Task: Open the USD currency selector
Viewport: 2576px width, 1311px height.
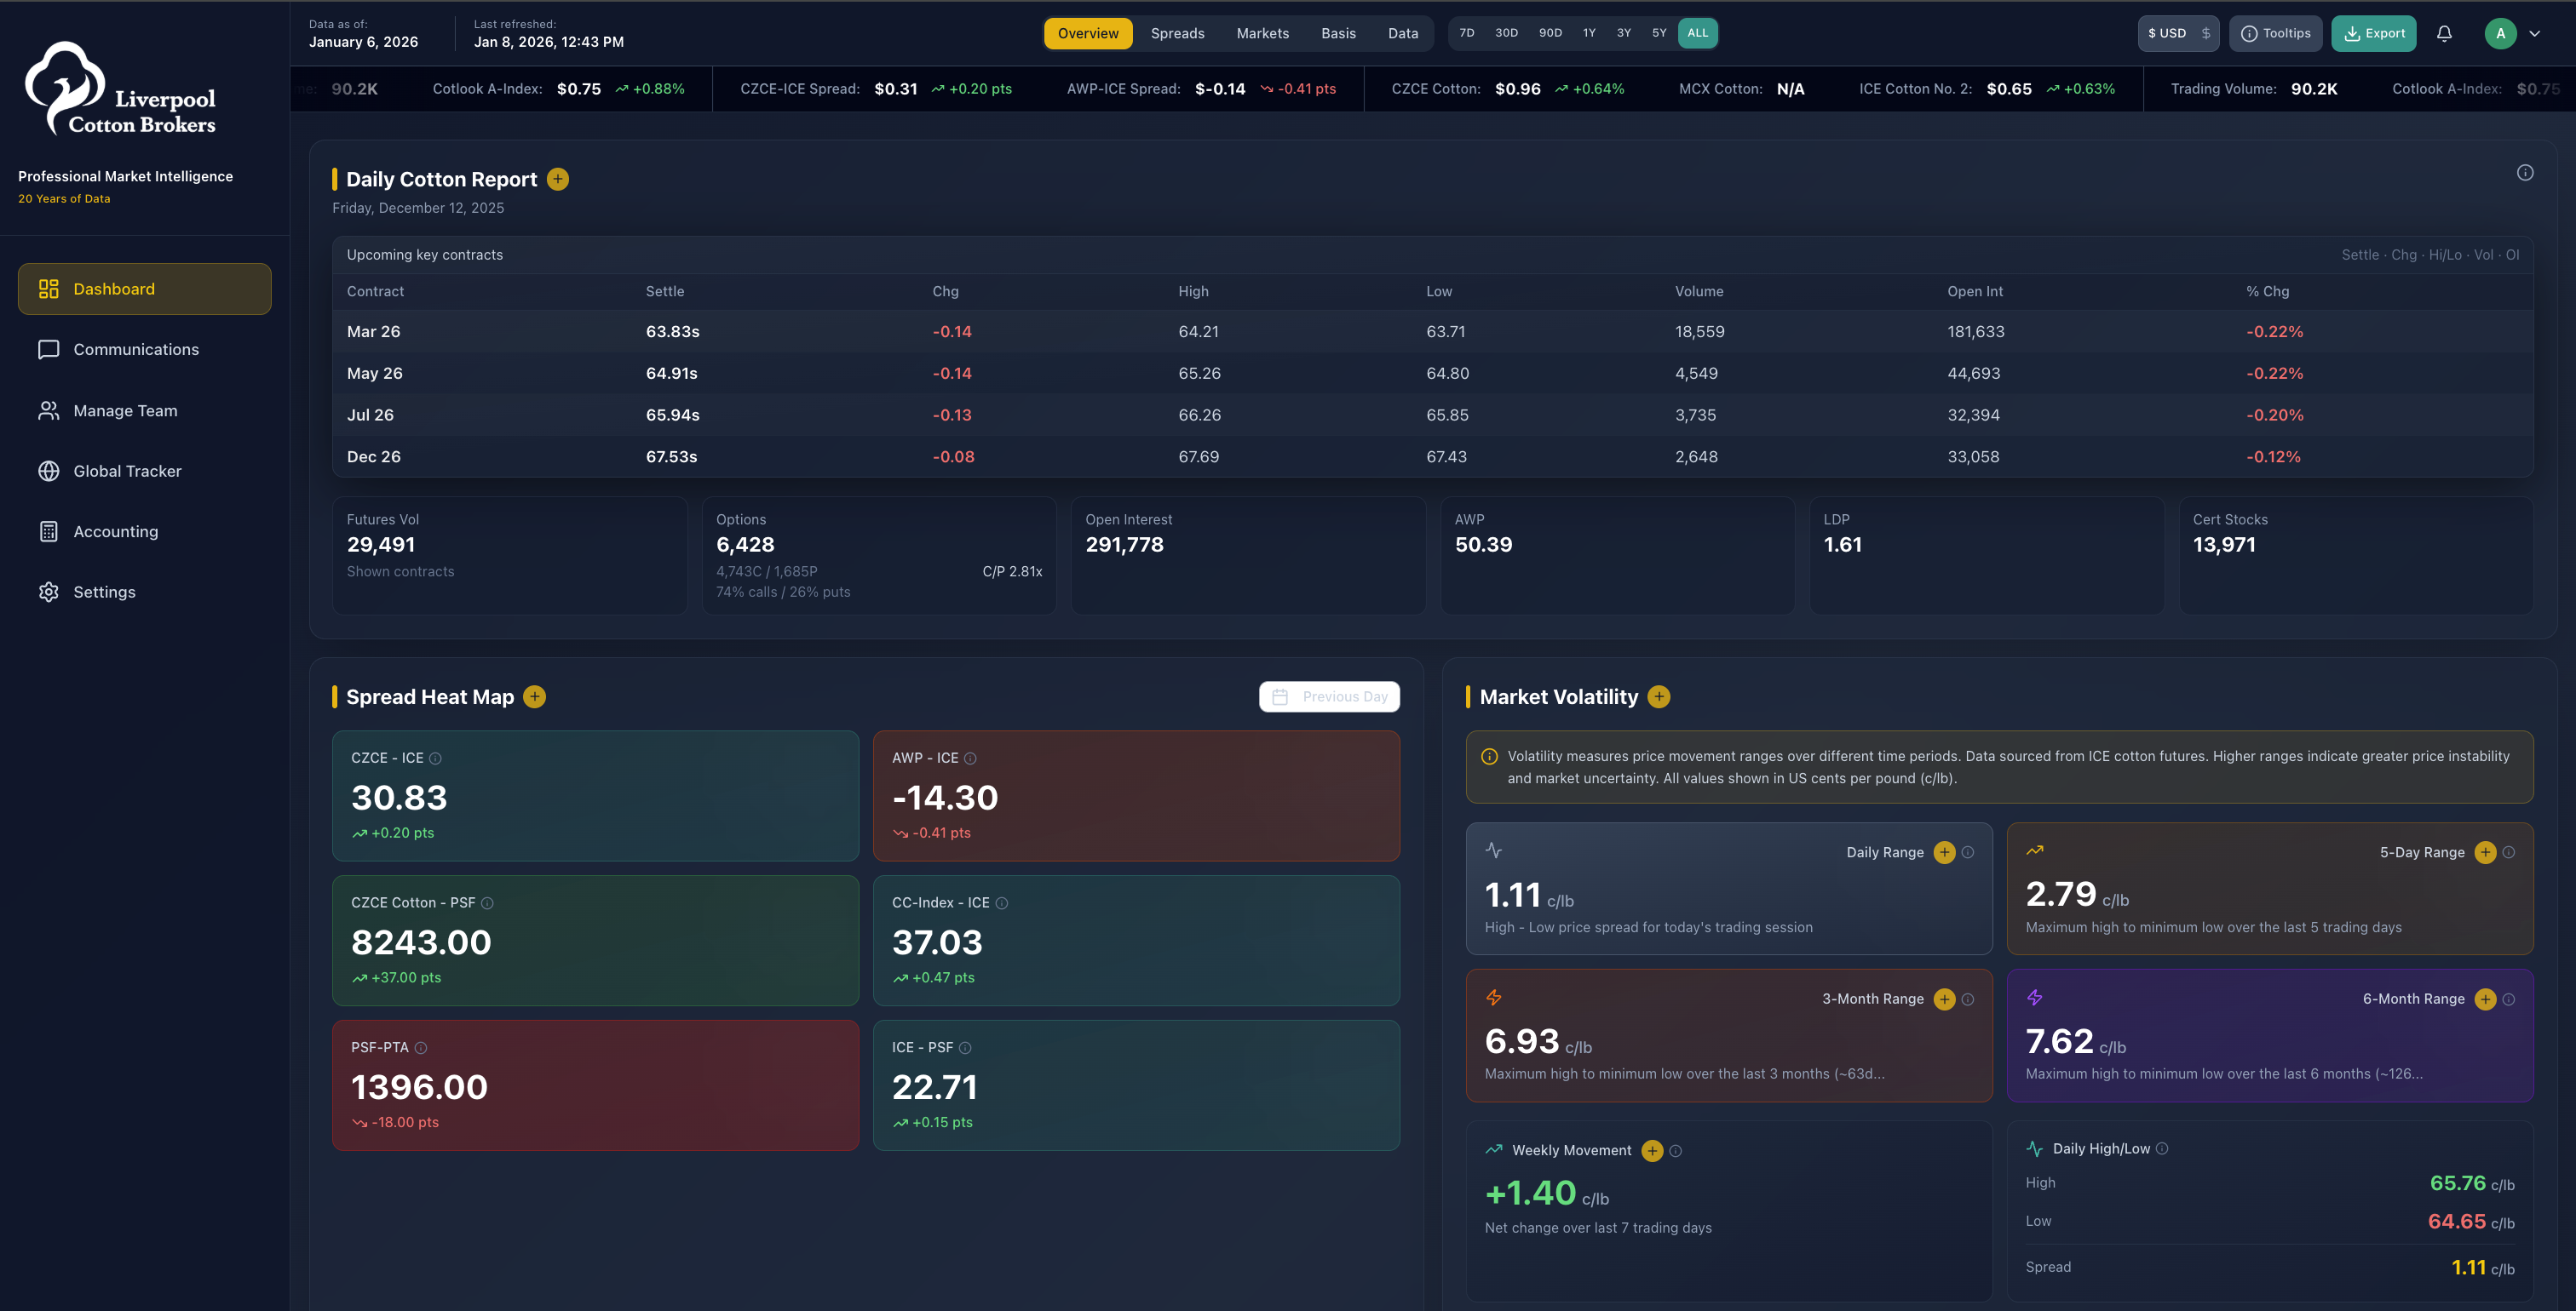Action: [x=2178, y=33]
